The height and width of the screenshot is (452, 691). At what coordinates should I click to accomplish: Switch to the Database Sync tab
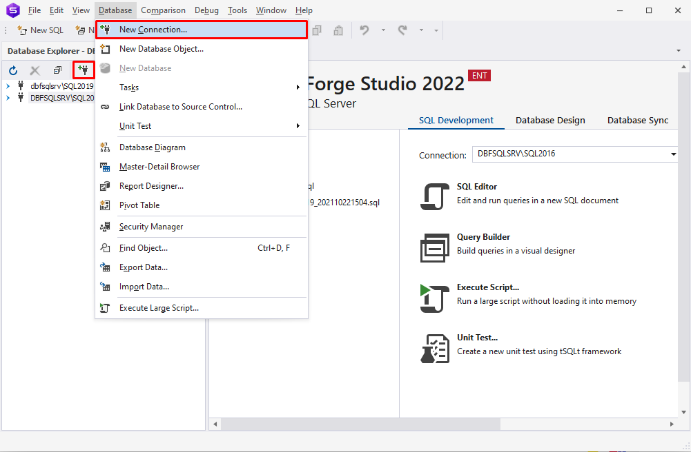(x=637, y=120)
